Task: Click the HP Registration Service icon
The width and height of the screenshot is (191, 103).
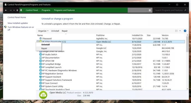Action: point(41,74)
